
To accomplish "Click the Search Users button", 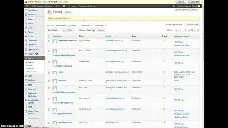I will (192, 25).
